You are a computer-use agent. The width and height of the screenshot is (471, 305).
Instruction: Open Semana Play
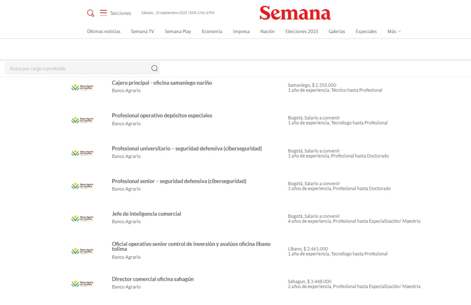pyautogui.click(x=178, y=32)
